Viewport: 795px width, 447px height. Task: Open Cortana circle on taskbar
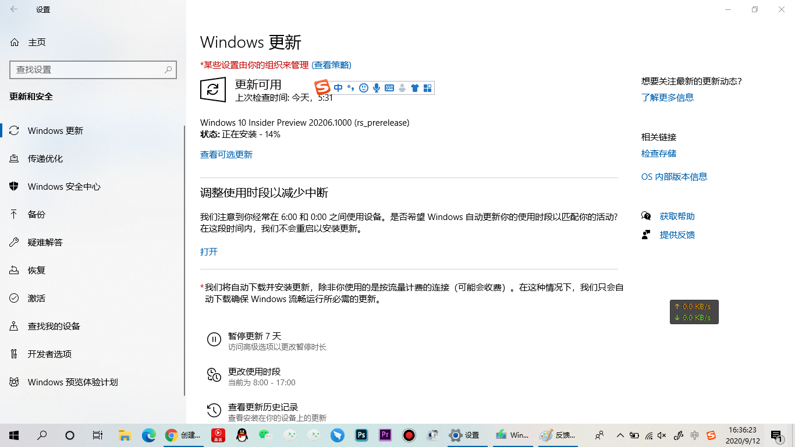tap(70, 435)
